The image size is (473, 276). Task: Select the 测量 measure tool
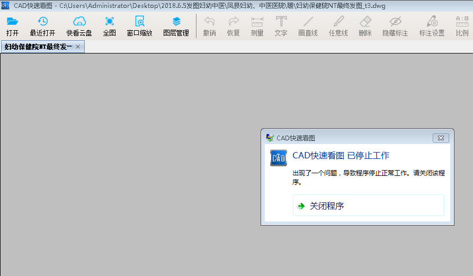coord(257,26)
